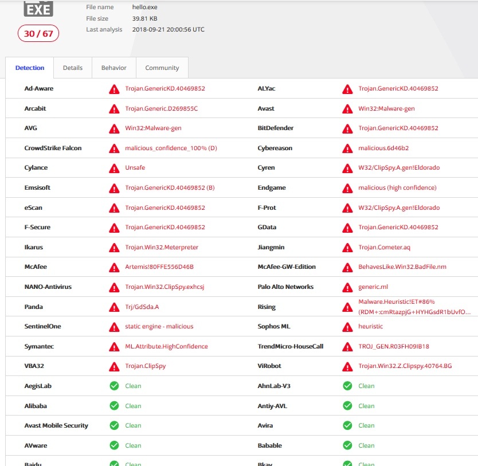Screen dimensions: 478x466
Task: Click the Avira clean checkmark icon
Action: pos(347,425)
